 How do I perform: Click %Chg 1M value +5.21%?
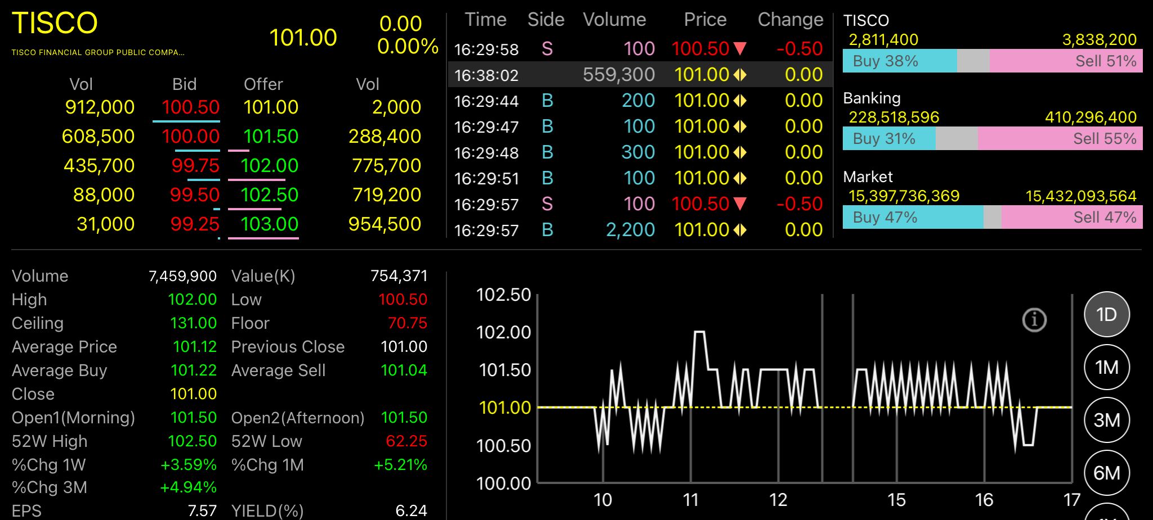coord(400,465)
